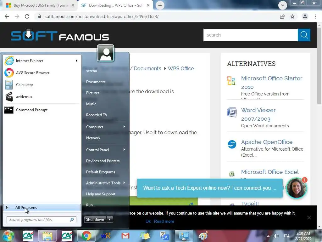Open the control panel monitor taskbar icon

[x=184, y=236]
